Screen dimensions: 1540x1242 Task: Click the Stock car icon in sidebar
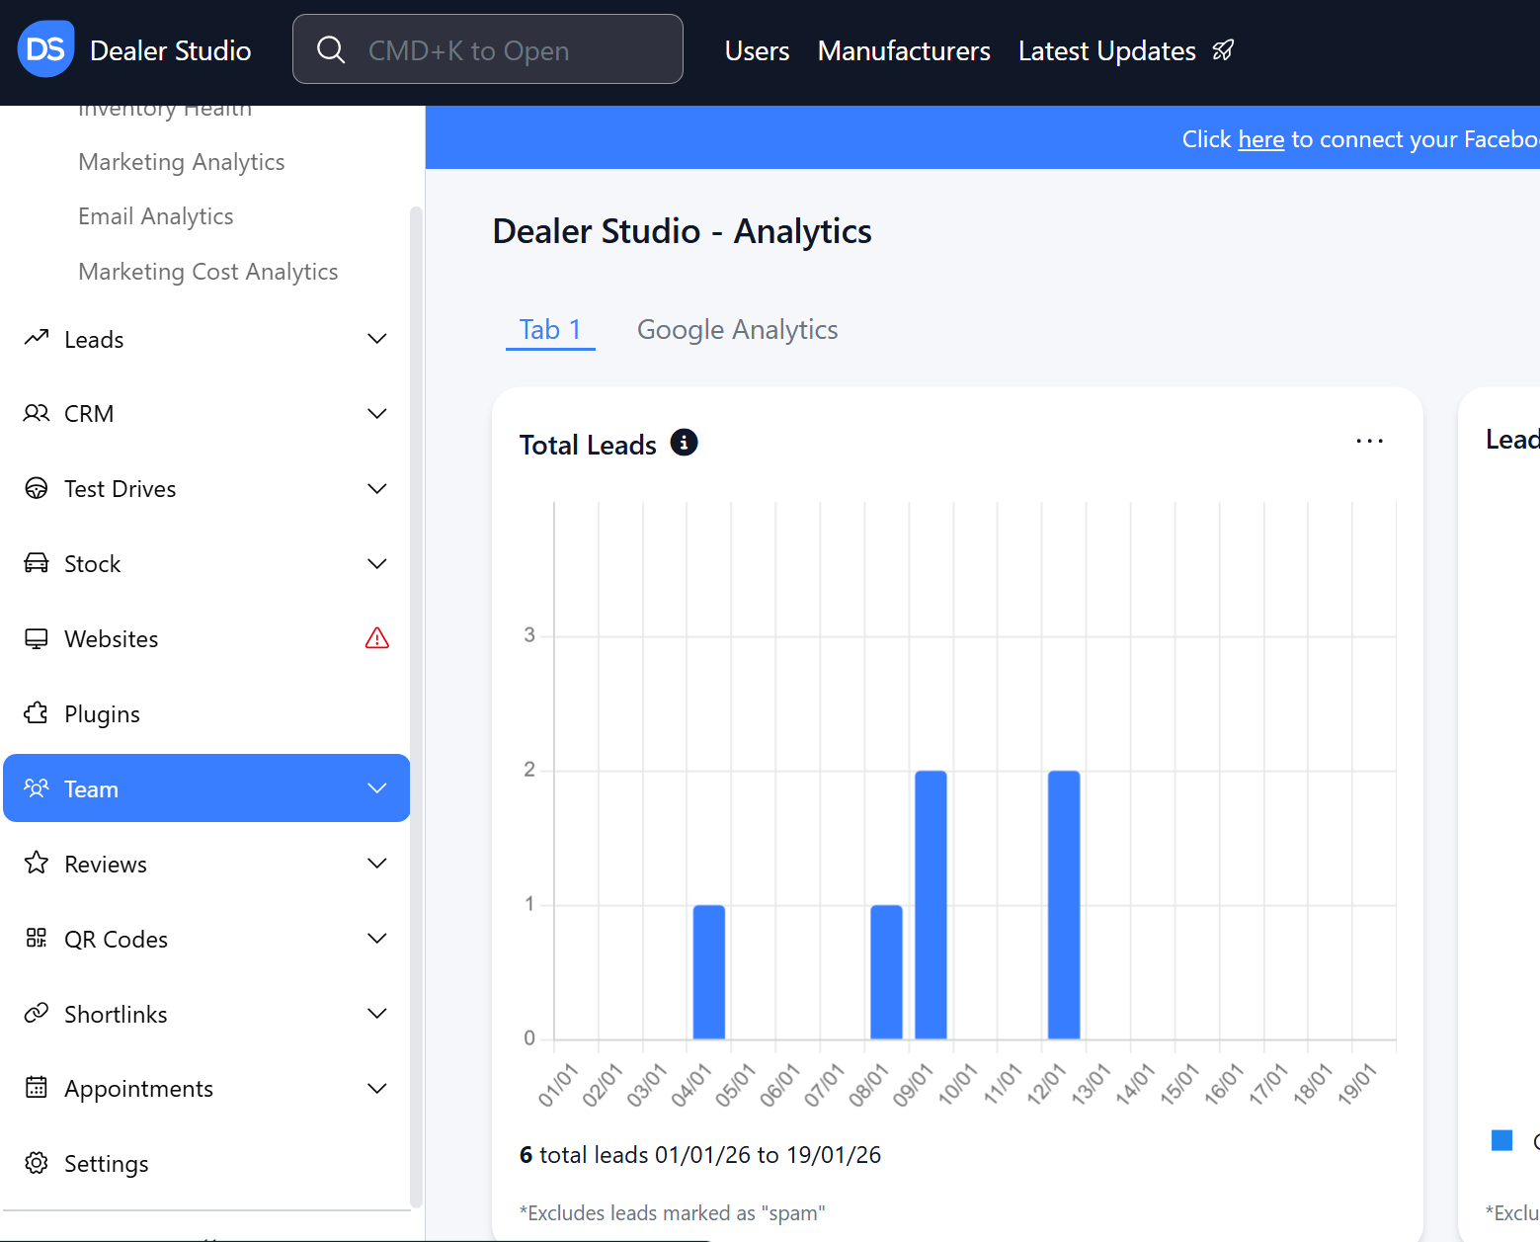pos(37,563)
